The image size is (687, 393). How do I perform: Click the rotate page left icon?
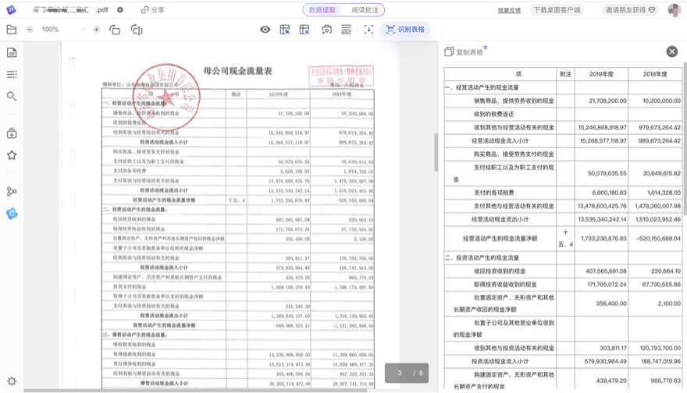(x=115, y=30)
